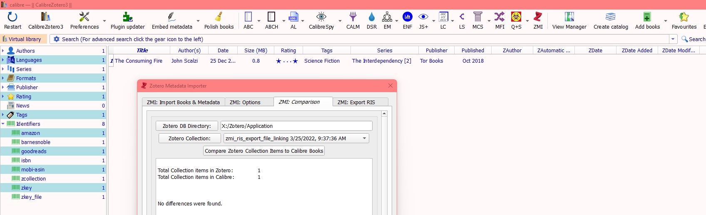Select the ZMI: Comparison tab
The image size is (706, 215).
coord(303,102)
